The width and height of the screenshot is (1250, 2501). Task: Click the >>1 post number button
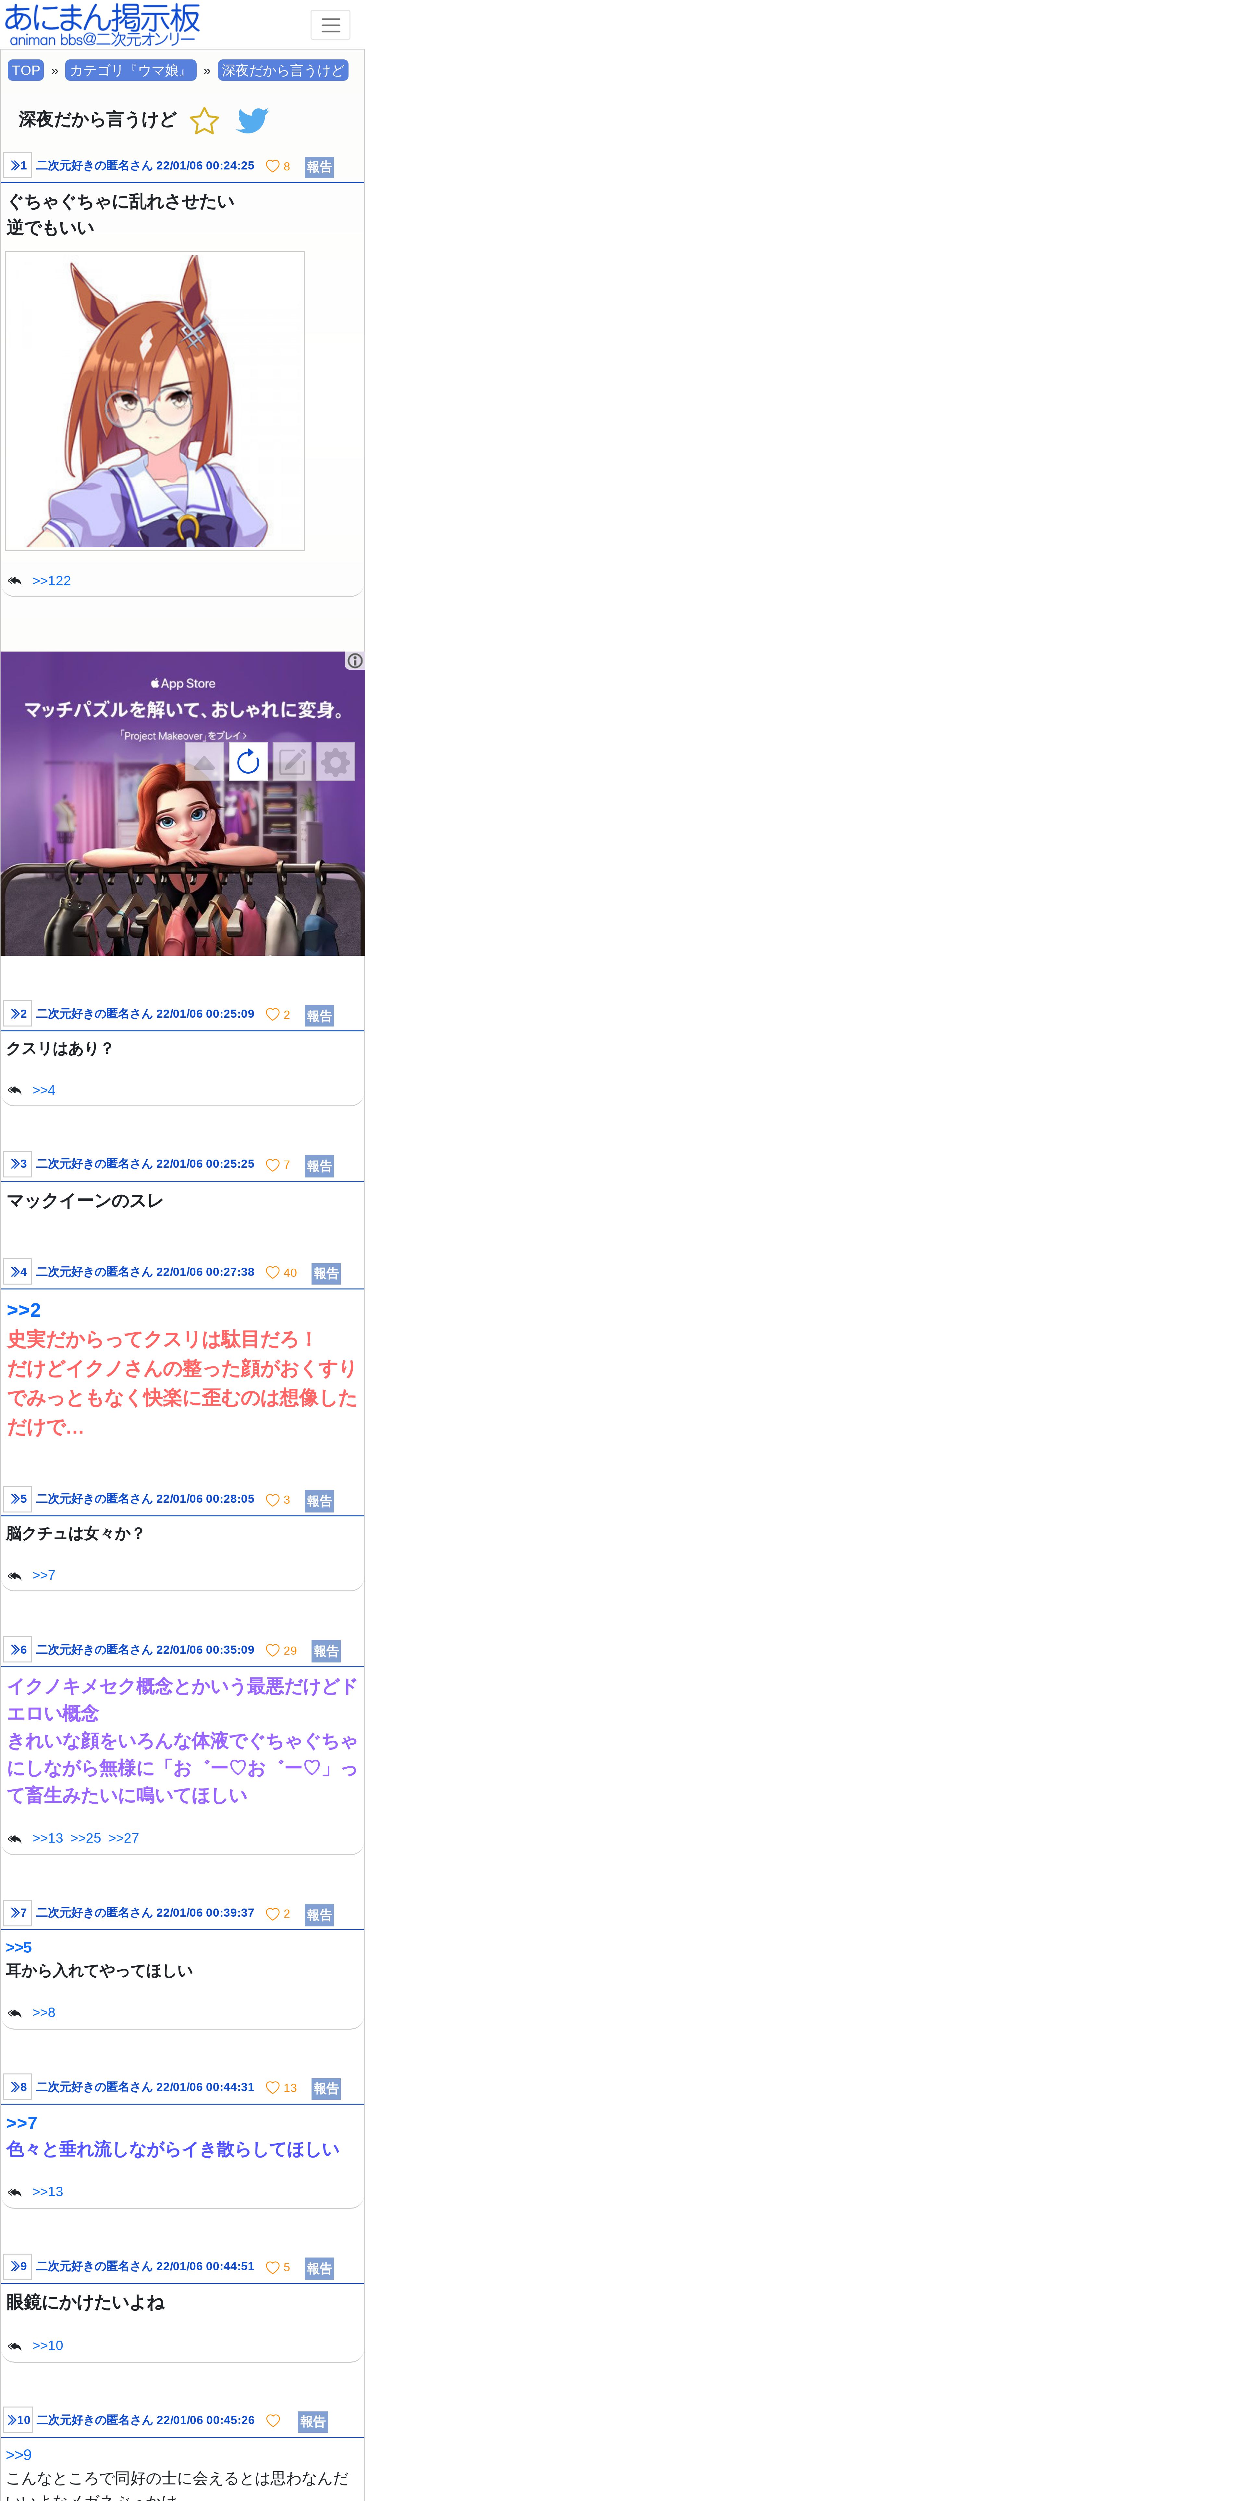[x=18, y=165]
